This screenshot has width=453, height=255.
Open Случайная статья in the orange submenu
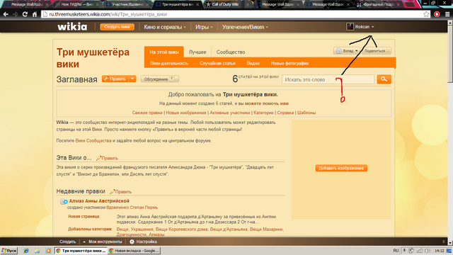[x=217, y=63]
